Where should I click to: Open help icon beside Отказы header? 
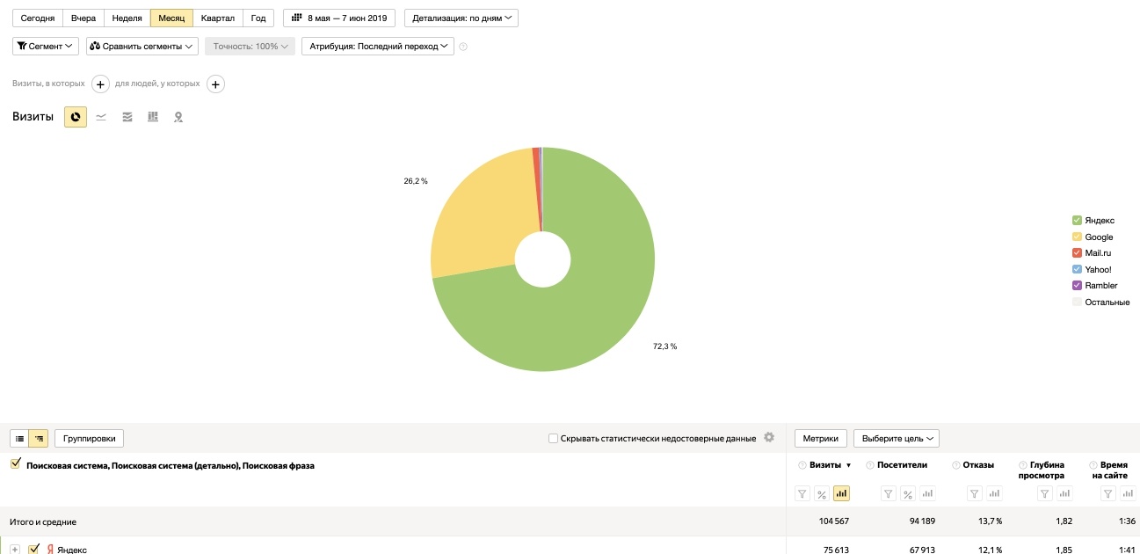pyautogui.click(x=955, y=465)
